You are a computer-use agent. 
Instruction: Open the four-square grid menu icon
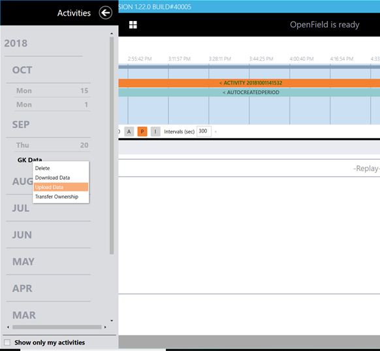pyautogui.click(x=133, y=24)
